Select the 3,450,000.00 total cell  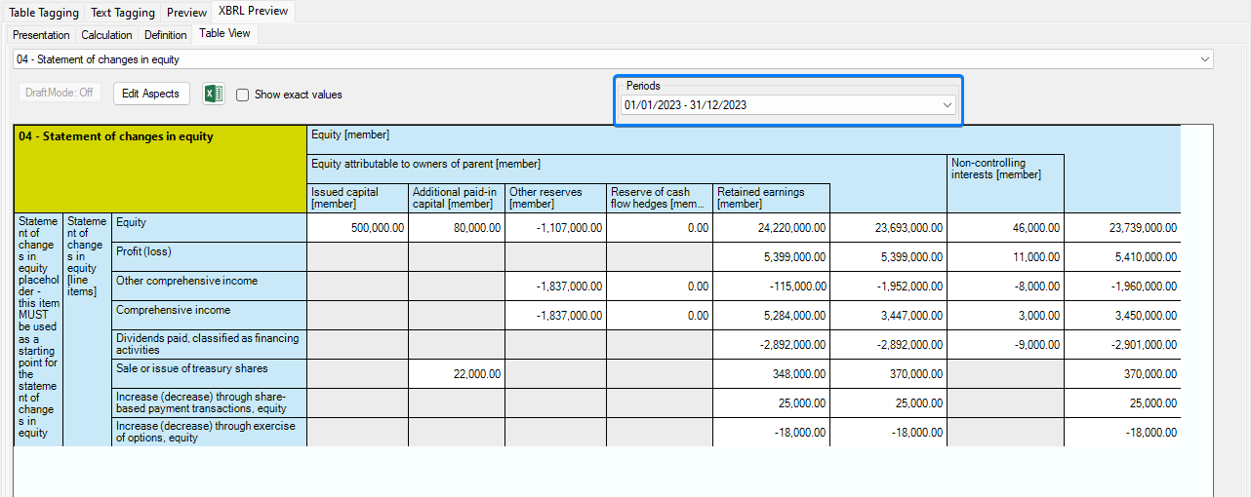(x=1122, y=315)
